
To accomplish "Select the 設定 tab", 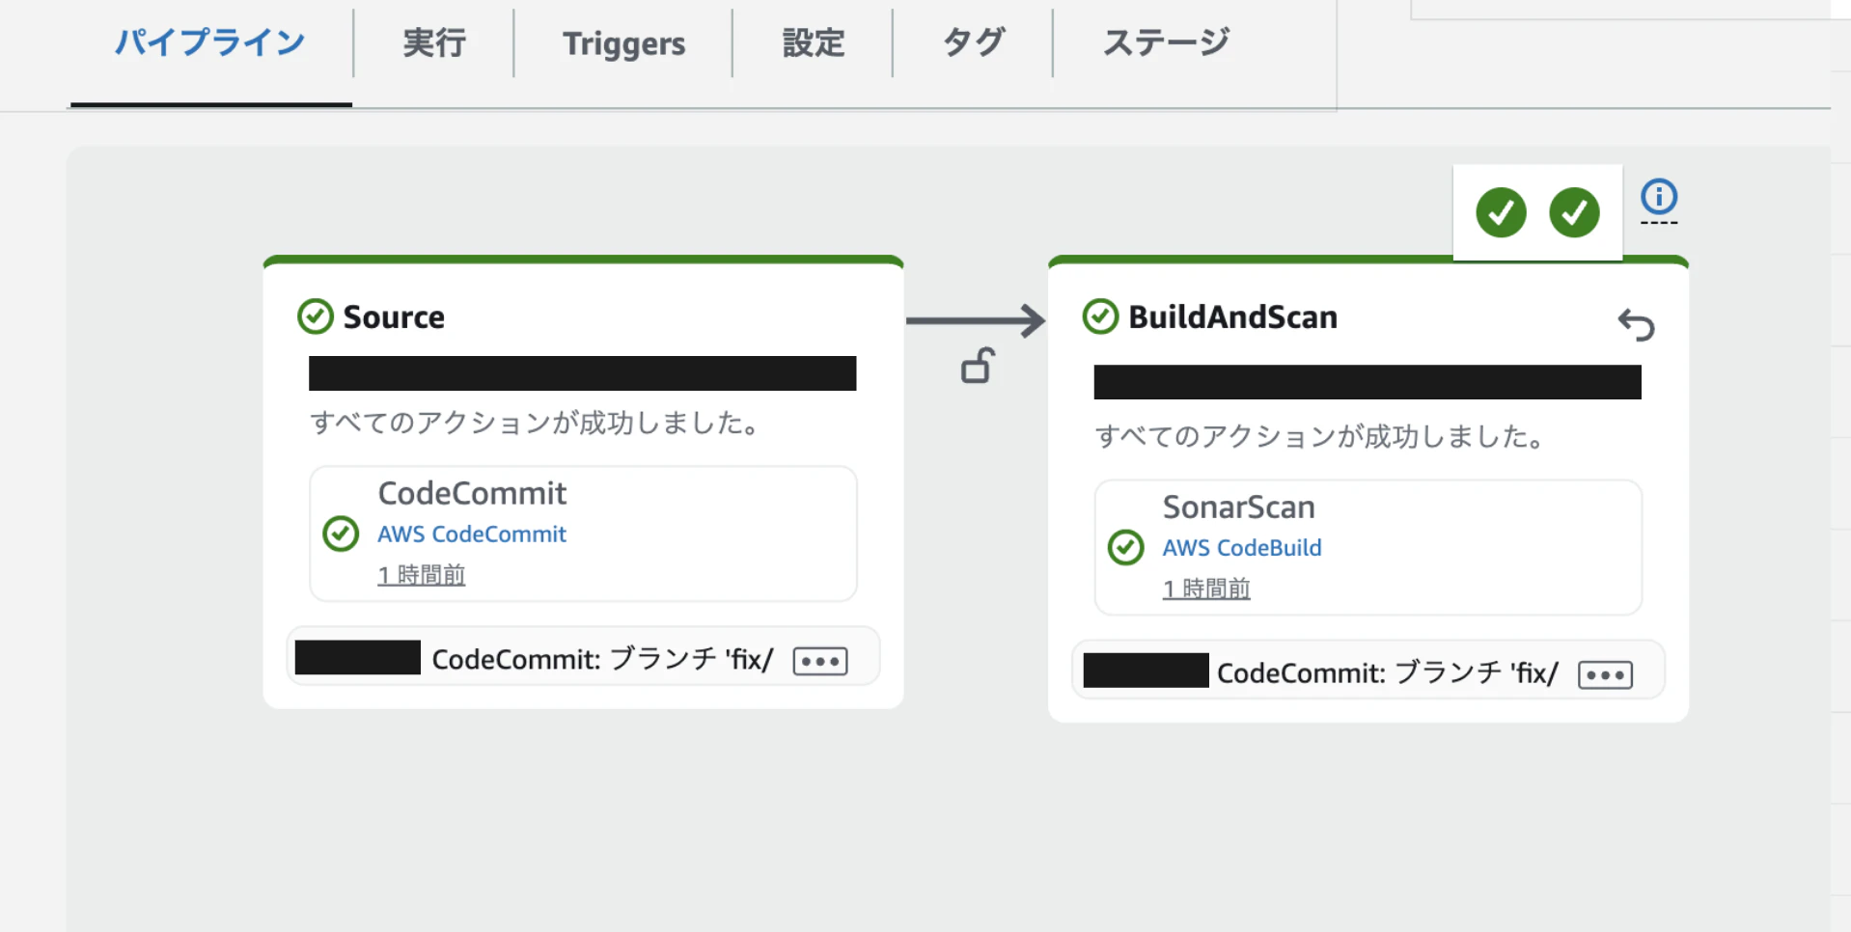I will [x=813, y=42].
